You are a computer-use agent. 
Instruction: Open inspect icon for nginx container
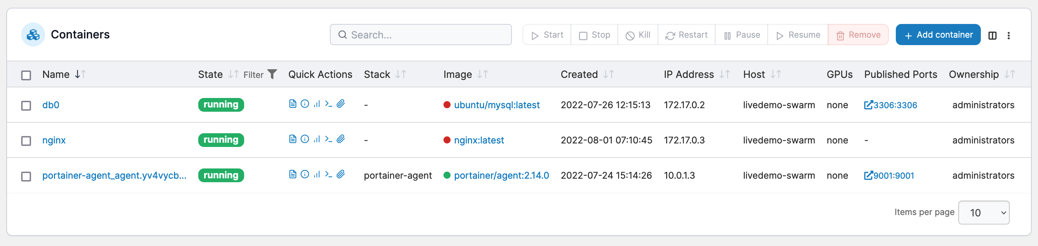(x=305, y=139)
